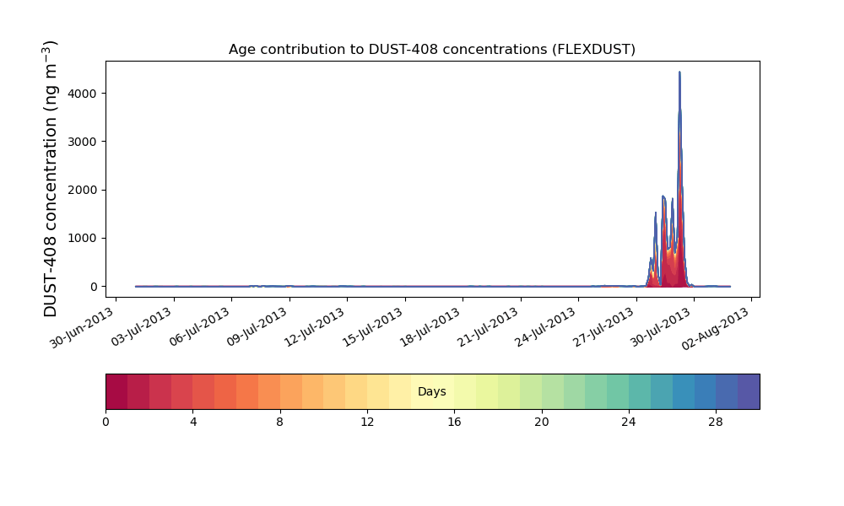The width and height of the screenshot is (844, 506).
Task: Click the x-axis date 18-Jul-2013
Action: (x=430, y=326)
